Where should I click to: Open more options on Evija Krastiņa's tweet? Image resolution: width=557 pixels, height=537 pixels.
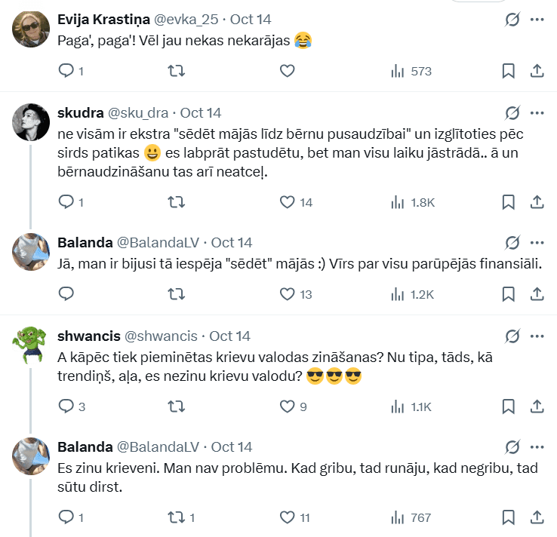537,20
